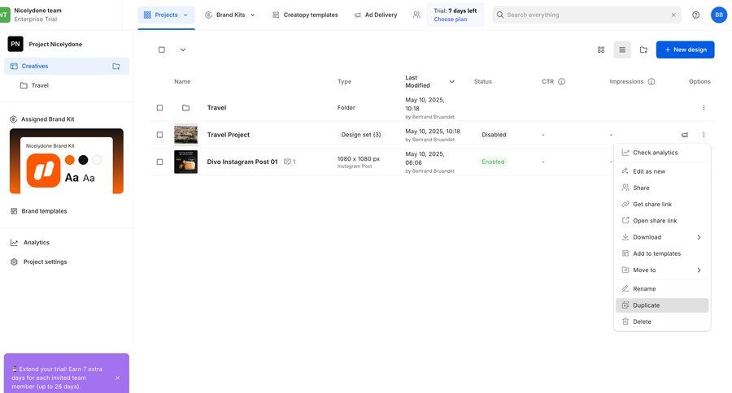Click megaphone icon on Travel Project row
The width and height of the screenshot is (732, 393).
685,135
